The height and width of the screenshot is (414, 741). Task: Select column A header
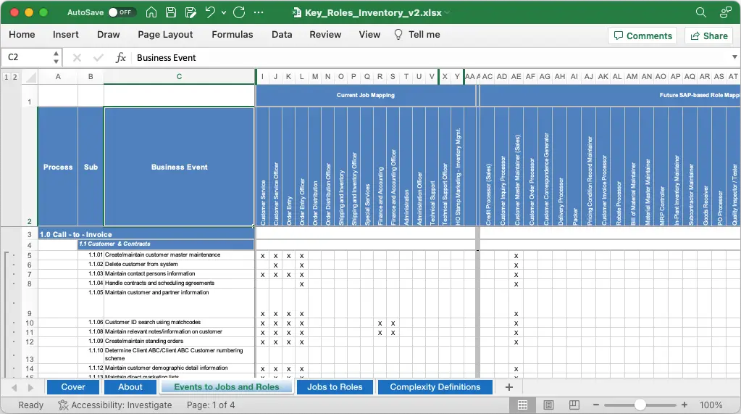(x=58, y=77)
